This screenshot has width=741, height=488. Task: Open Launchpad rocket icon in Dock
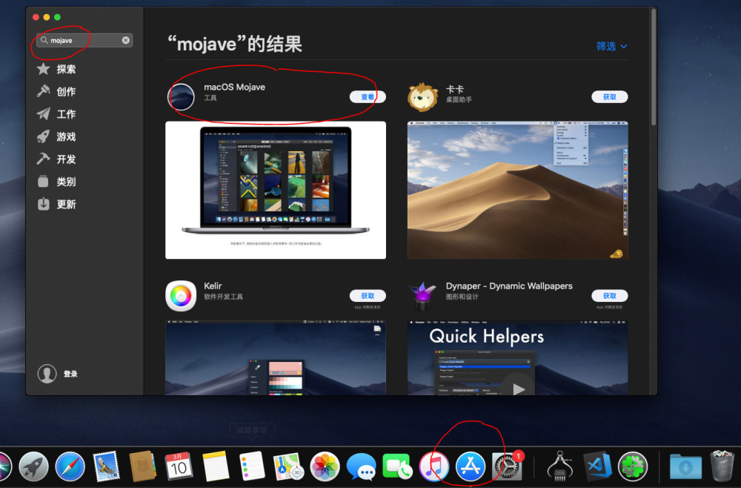pyautogui.click(x=33, y=466)
